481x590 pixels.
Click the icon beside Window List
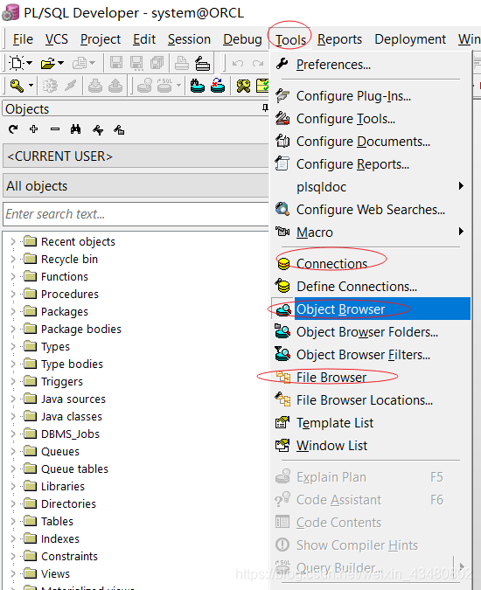point(282,446)
